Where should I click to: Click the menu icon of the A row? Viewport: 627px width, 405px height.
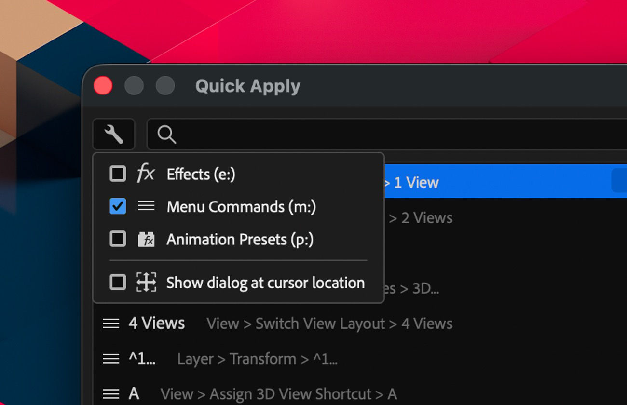point(111,394)
